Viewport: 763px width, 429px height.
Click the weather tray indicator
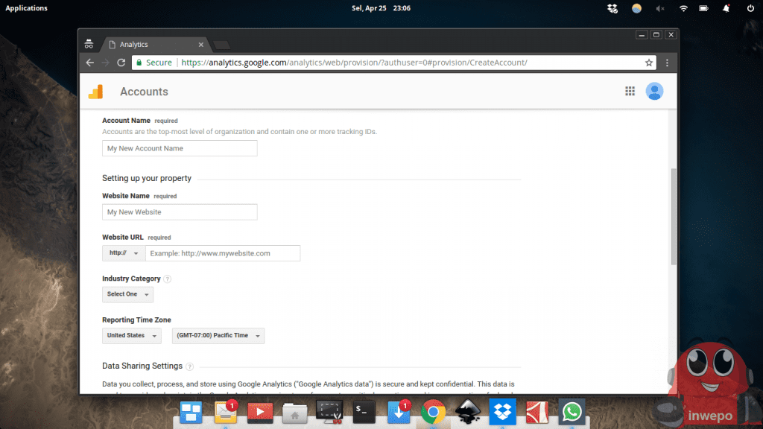tap(636, 8)
